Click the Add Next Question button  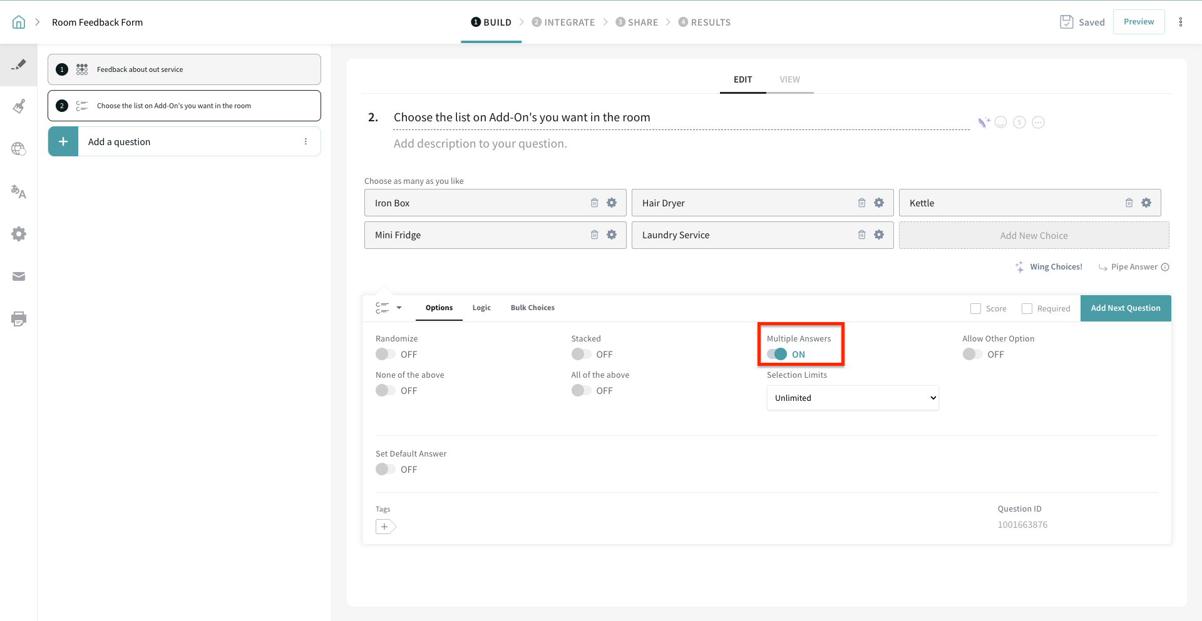pos(1125,308)
